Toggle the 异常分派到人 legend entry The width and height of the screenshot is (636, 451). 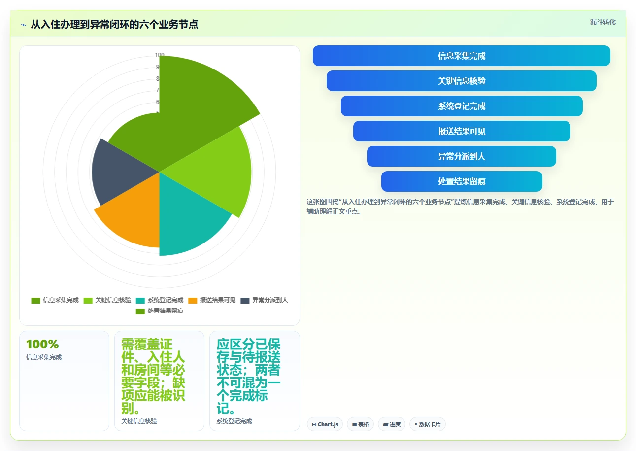tap(264, 300)
